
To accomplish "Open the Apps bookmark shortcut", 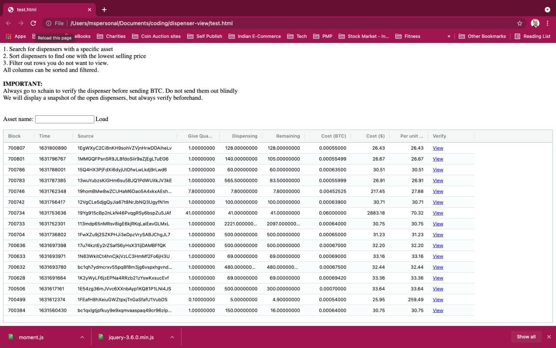I will click(x=16, y=37).
